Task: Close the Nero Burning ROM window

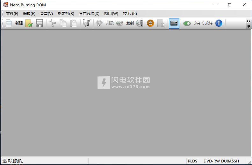Action: tap(244, 5)
